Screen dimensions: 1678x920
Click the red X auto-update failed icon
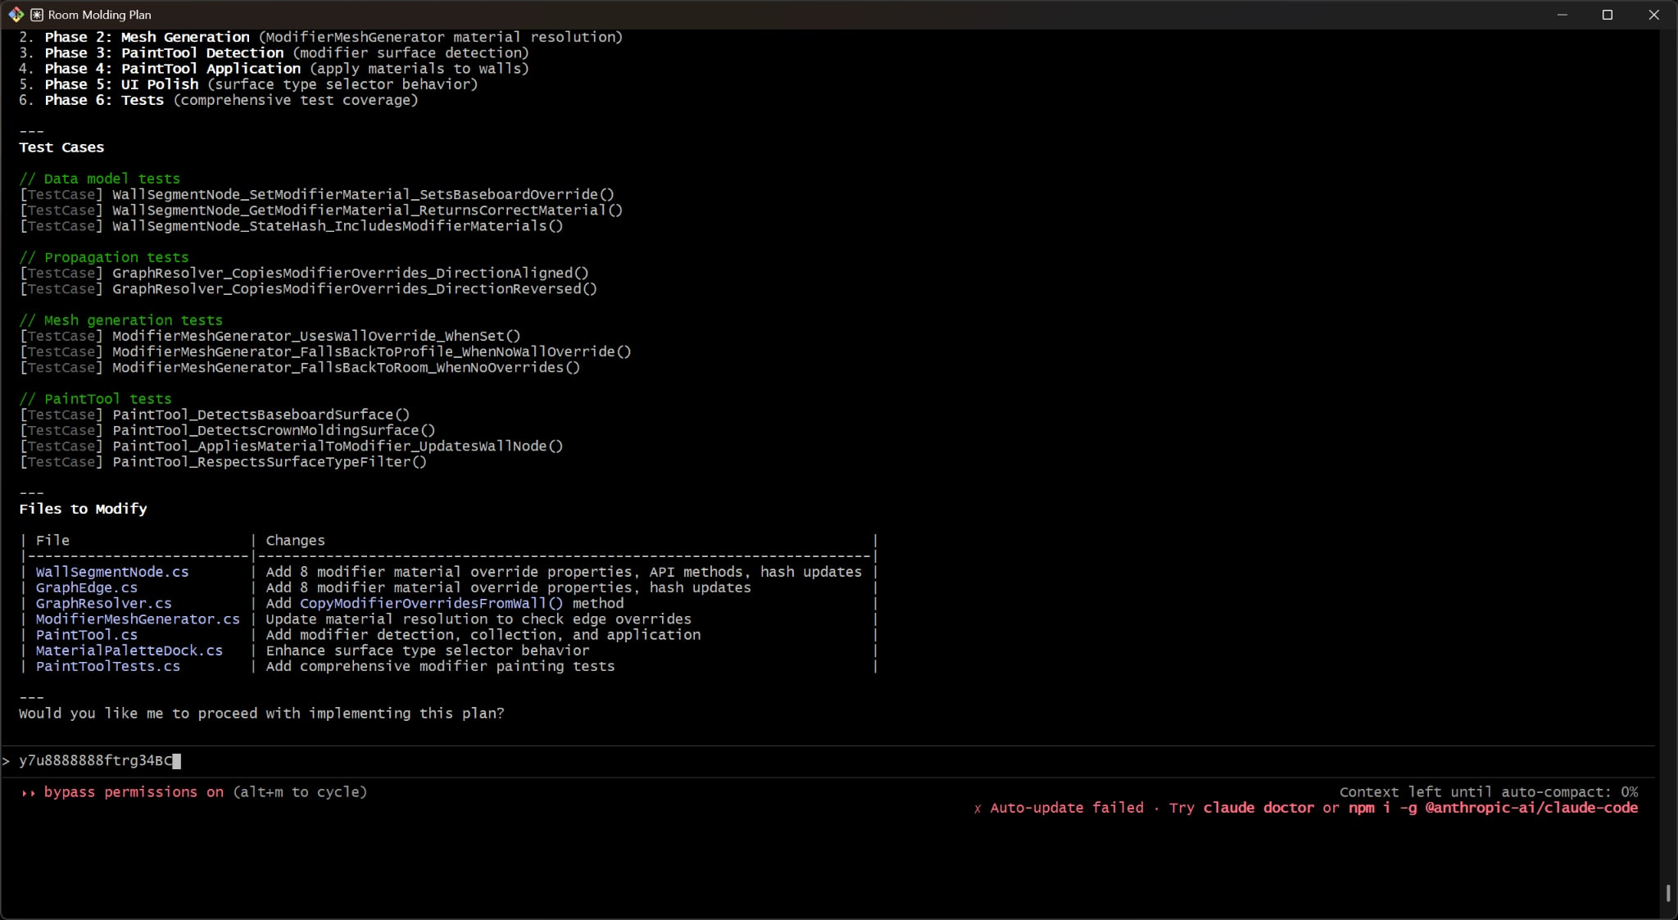pos(977,808)
